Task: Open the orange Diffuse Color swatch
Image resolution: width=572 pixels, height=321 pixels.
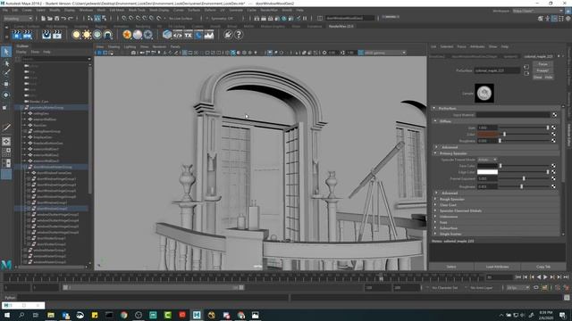Action: pos(487,135)
